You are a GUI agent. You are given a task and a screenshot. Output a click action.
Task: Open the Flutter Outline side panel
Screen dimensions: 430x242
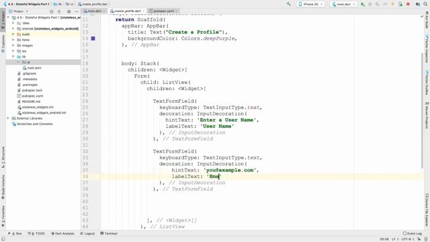427,82
